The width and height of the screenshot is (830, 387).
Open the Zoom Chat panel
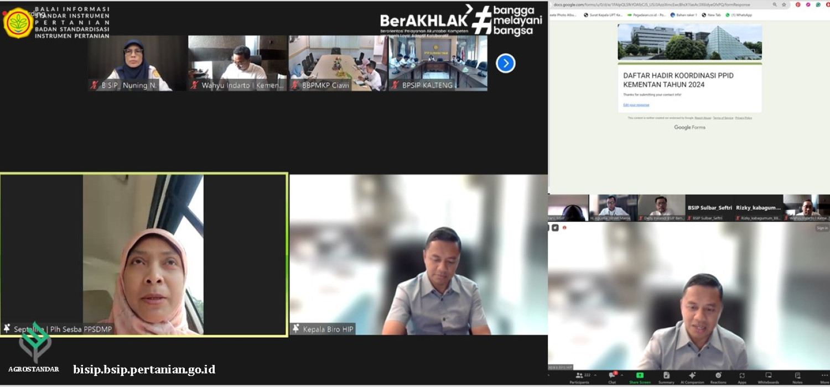pos(612,376)
